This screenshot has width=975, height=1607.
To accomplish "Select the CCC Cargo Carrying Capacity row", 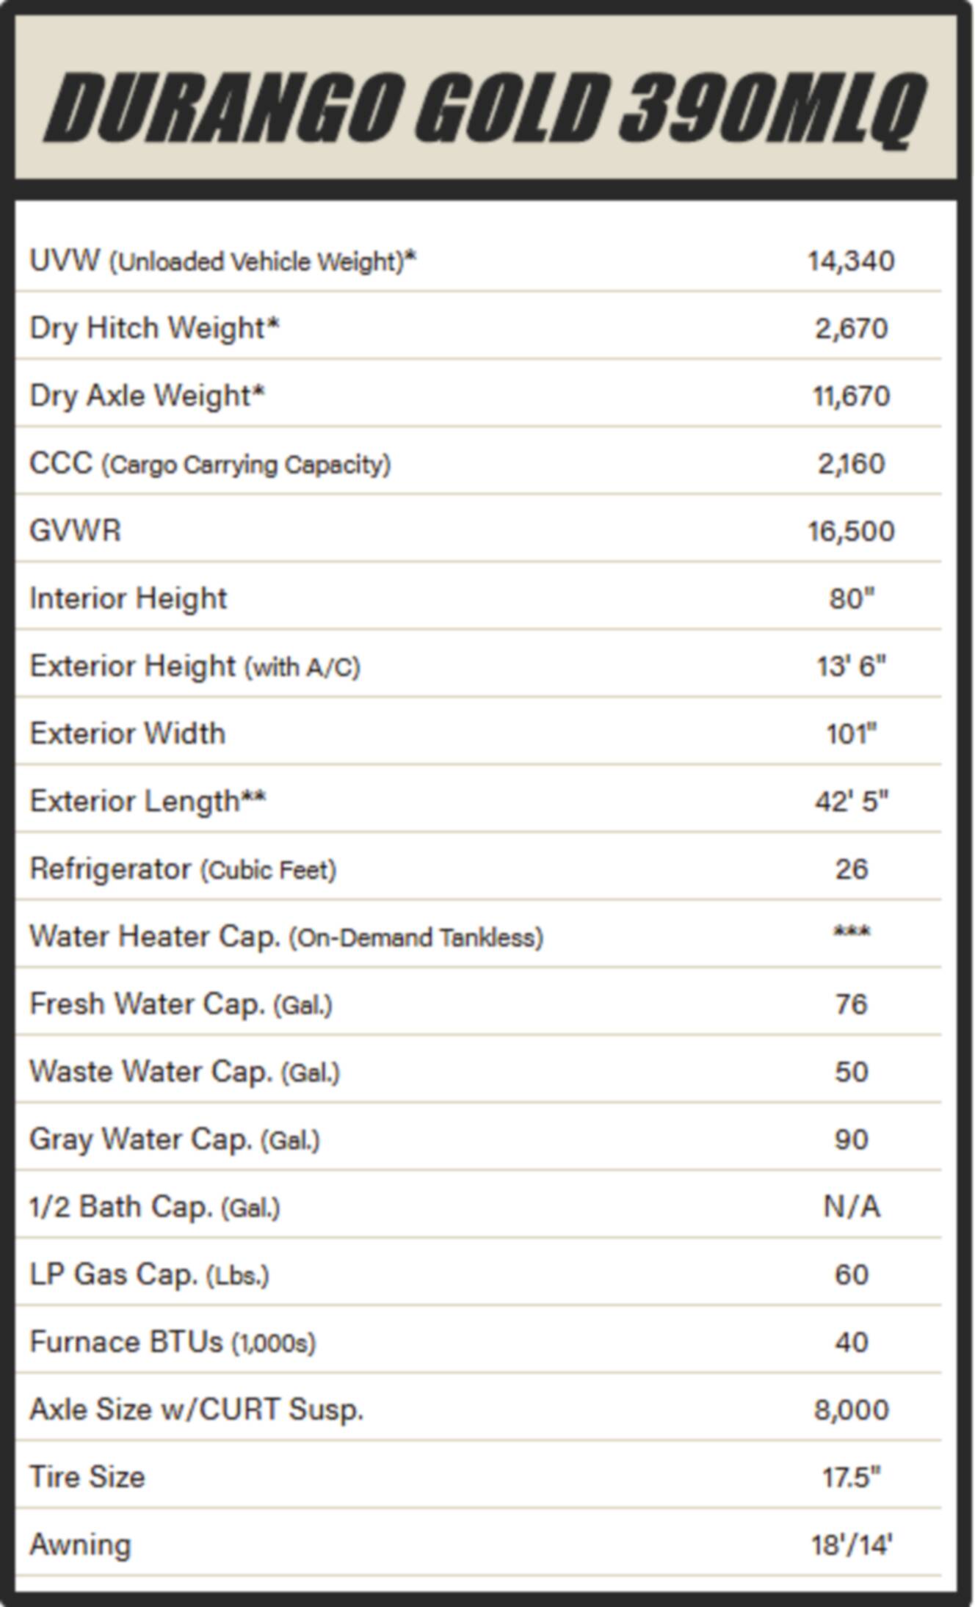I will 479,463.
